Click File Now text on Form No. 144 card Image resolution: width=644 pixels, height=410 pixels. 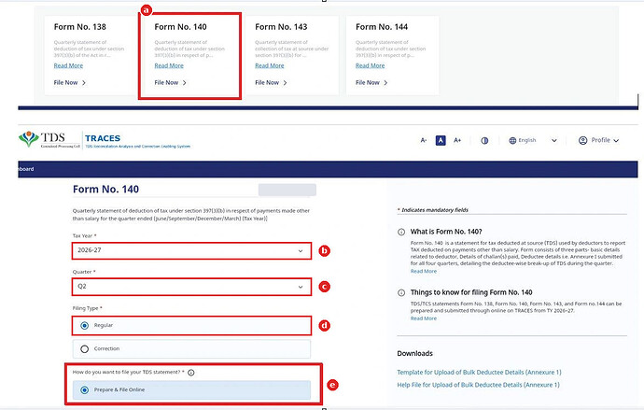coord(368,83)
